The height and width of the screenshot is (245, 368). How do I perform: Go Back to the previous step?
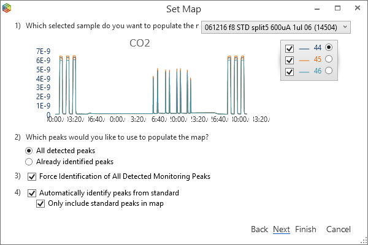(x=259, y=230)
